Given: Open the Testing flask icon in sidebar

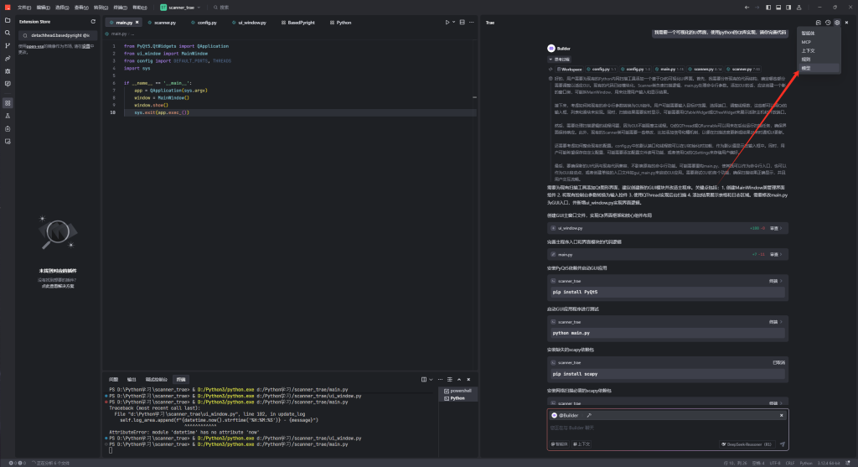Looking at the screenshot, I should (x=8, y=116).
